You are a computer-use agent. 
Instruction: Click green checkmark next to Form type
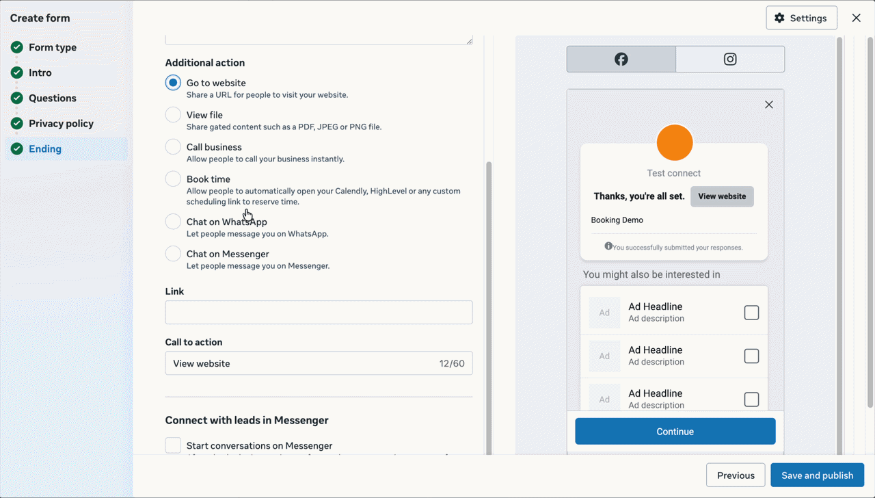click(17, 47)
